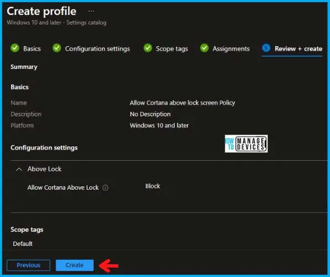
Task: Click the policy name Allow Cortana above lock screen Policy
Action: 182,103
